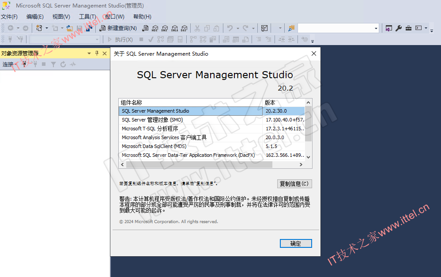Open 对象资源管理器 window position dropdown arrow
Screen dimensions: 441x277
pos(89,53)
